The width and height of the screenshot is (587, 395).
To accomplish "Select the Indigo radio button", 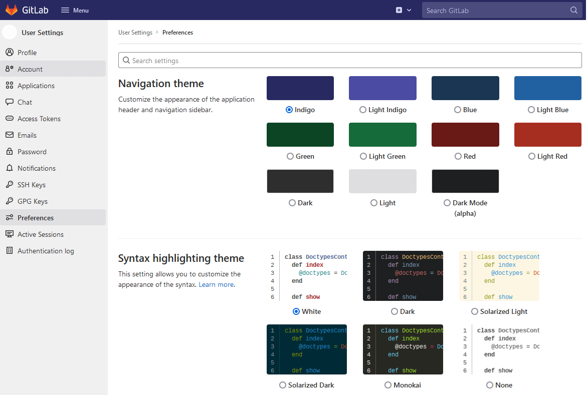I will click(289, 110).
